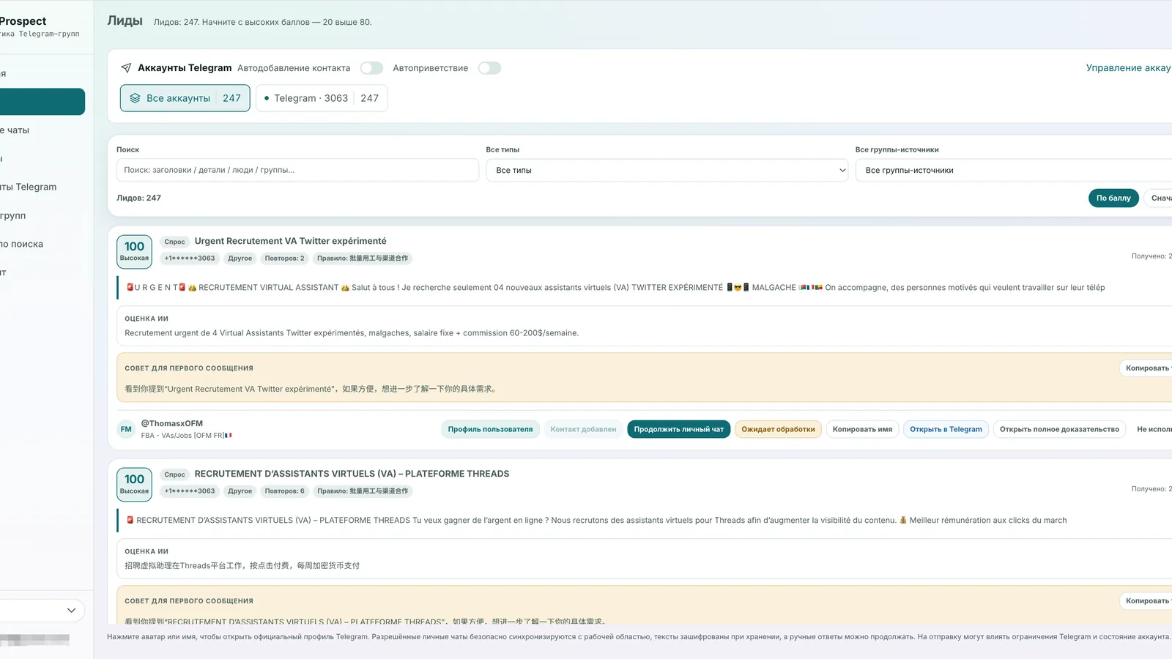Click Другое tag on the Urgent Recrutement lead
The height and width of the screenshot is (659, 1172).
240,258
